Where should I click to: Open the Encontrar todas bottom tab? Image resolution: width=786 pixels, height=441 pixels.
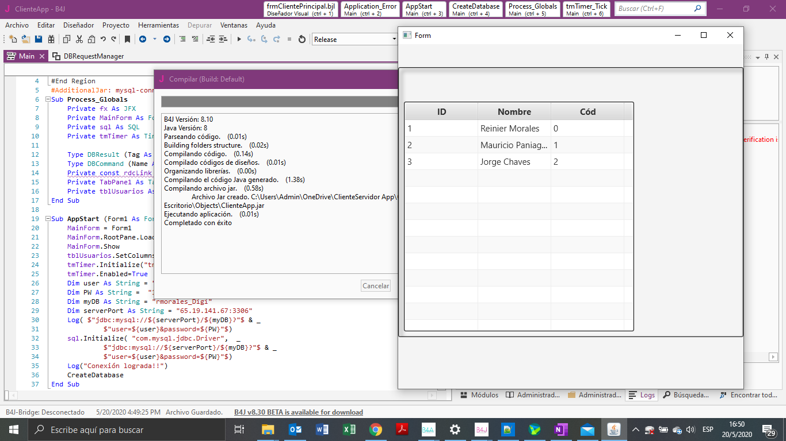coord(748,395)
